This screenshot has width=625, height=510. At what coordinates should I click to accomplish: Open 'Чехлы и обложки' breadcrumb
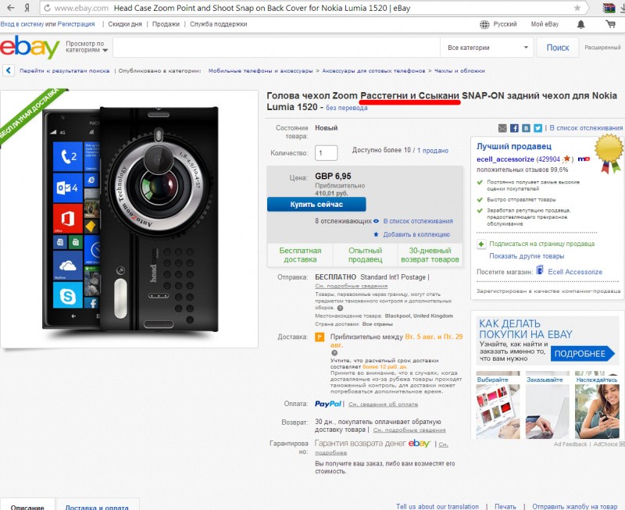[x=459, y=70]
